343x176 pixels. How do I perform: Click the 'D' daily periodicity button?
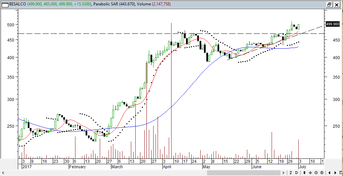tap(297, 173)
